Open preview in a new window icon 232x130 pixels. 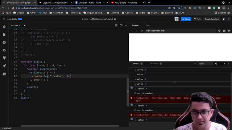(x=229, y=31)
